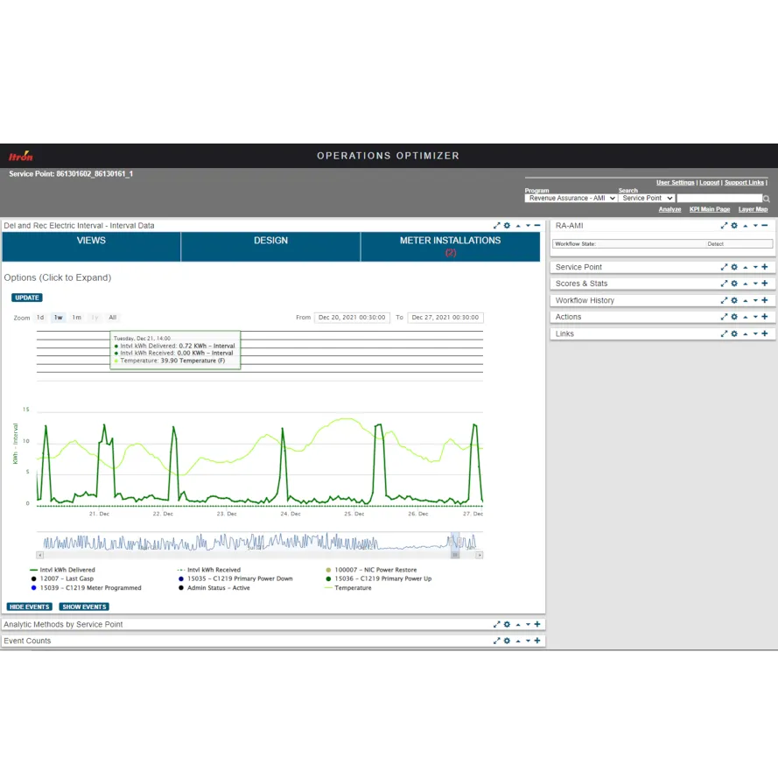The width and height of the screenshot is (778, 778).
Task: Expand the Analytic Methods by Service Point panel
Action: [495, 623]
